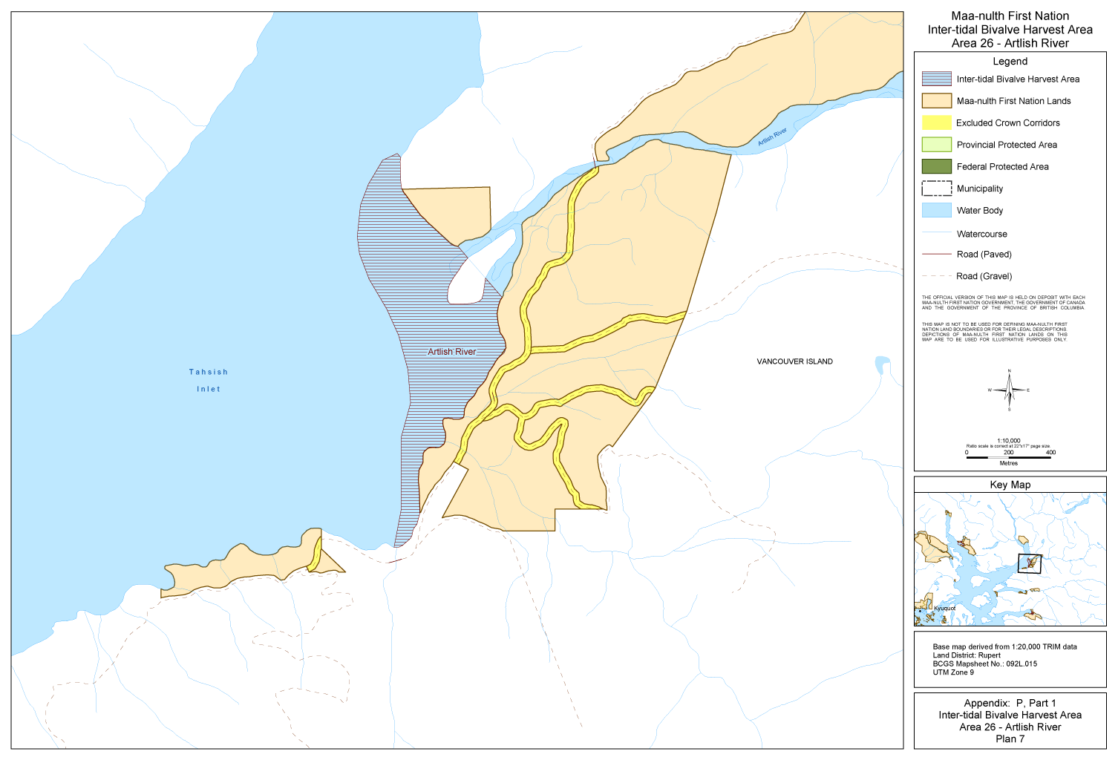
Task: Click the Municipality dashed box symbol
Action: [x=936, y=189]
